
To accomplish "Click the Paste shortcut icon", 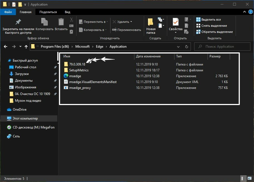I will [x=71, y=32].
